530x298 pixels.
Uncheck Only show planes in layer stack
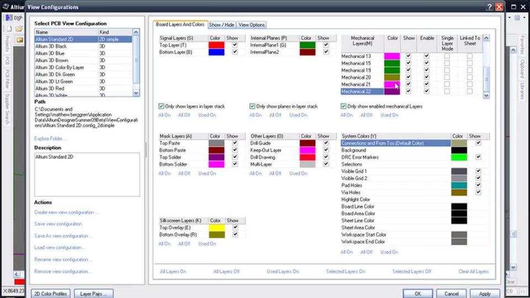[252, 106]
